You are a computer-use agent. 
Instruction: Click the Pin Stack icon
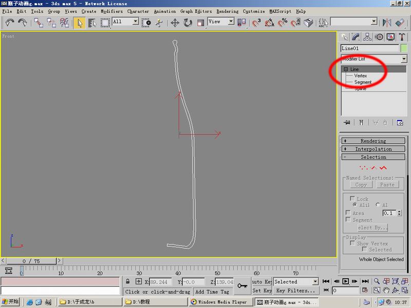click(x=347, y=122)
